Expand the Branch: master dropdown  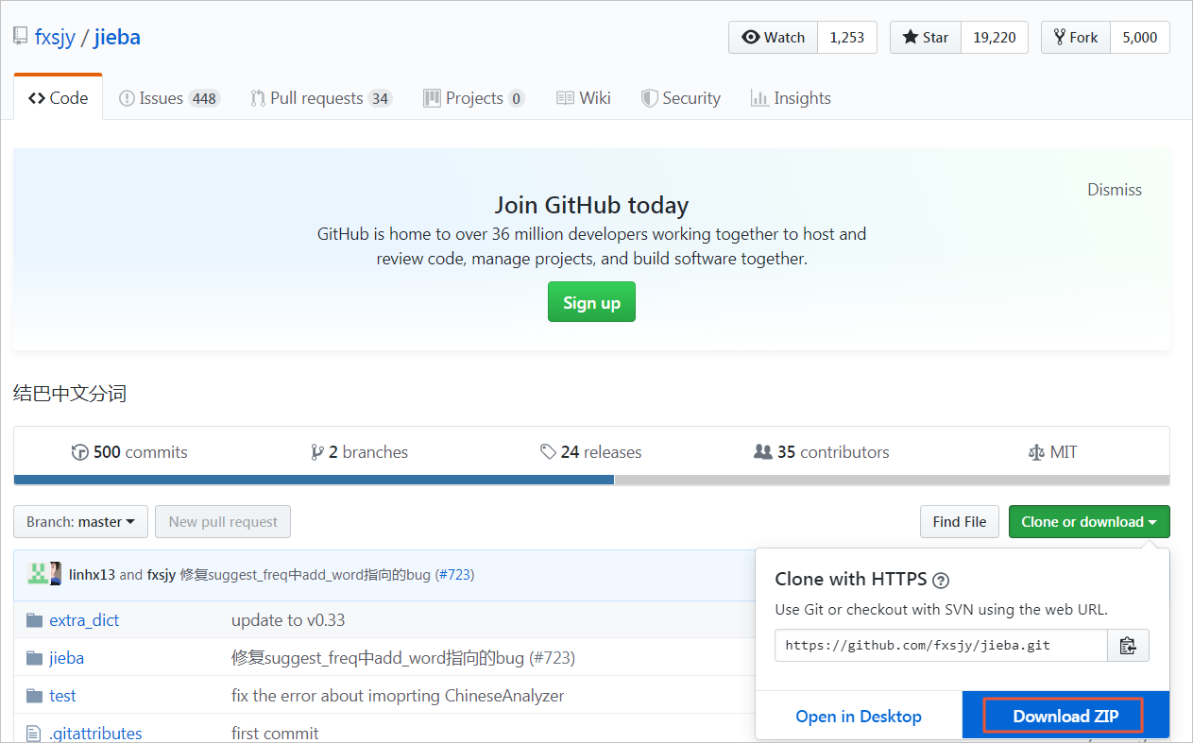pos(80,522)
